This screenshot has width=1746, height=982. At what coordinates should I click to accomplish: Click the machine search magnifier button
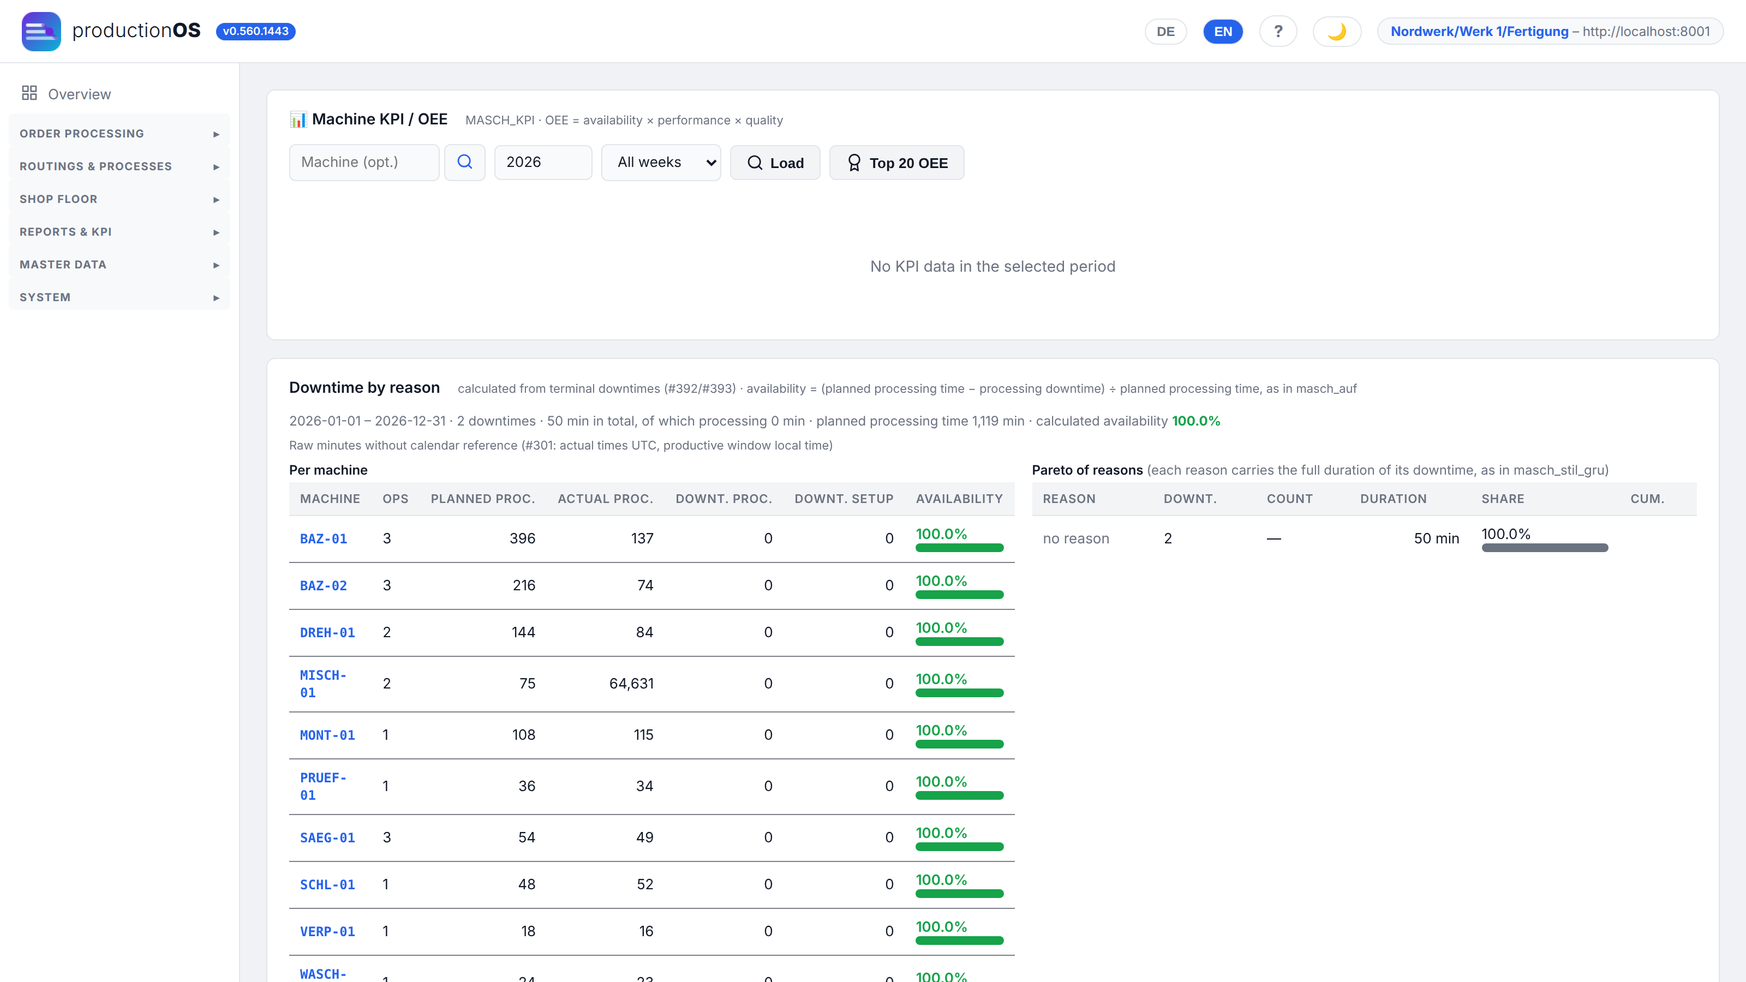(464, 162)
